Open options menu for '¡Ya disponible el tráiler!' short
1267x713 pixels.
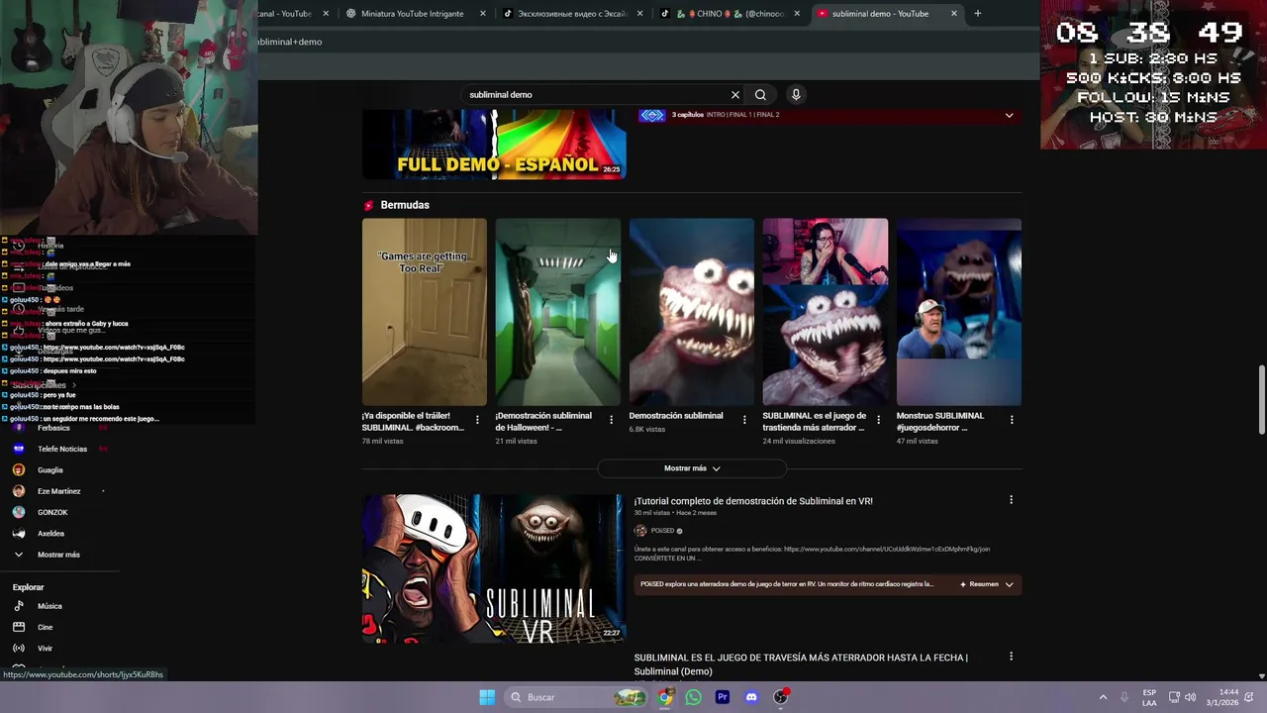click(477, 420)
